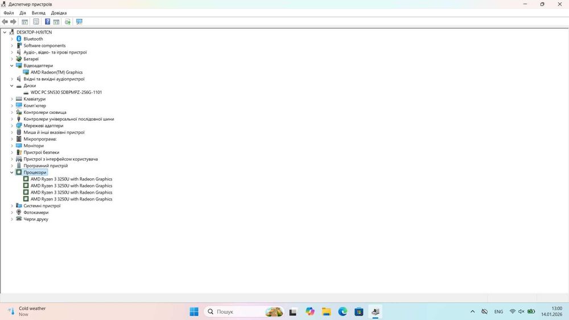569x320 pixels.
Task: Click the Відеоадаптери display adapter icon
Action: pos(19,65)
